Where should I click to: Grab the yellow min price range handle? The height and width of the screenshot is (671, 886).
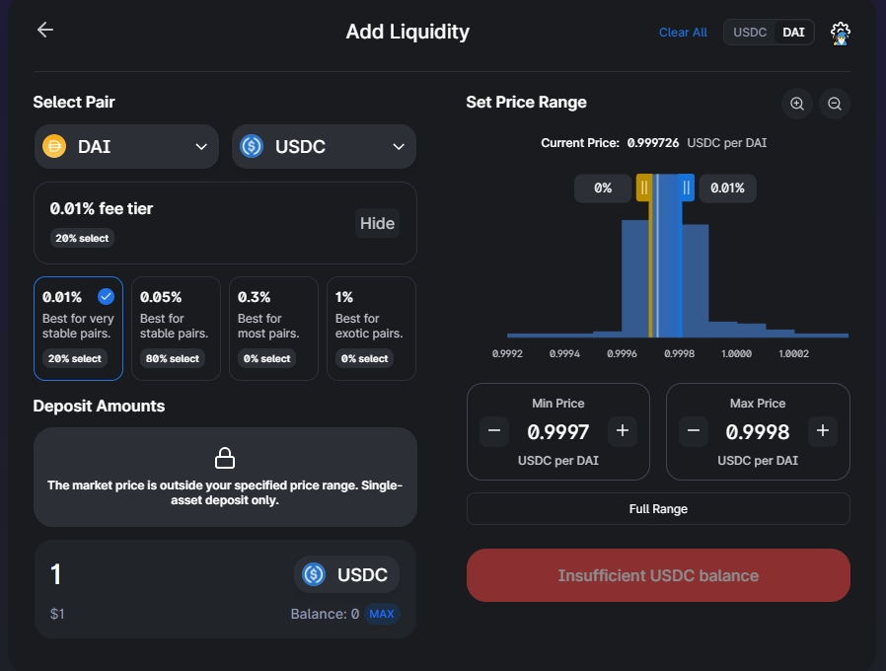click(644, 187)
